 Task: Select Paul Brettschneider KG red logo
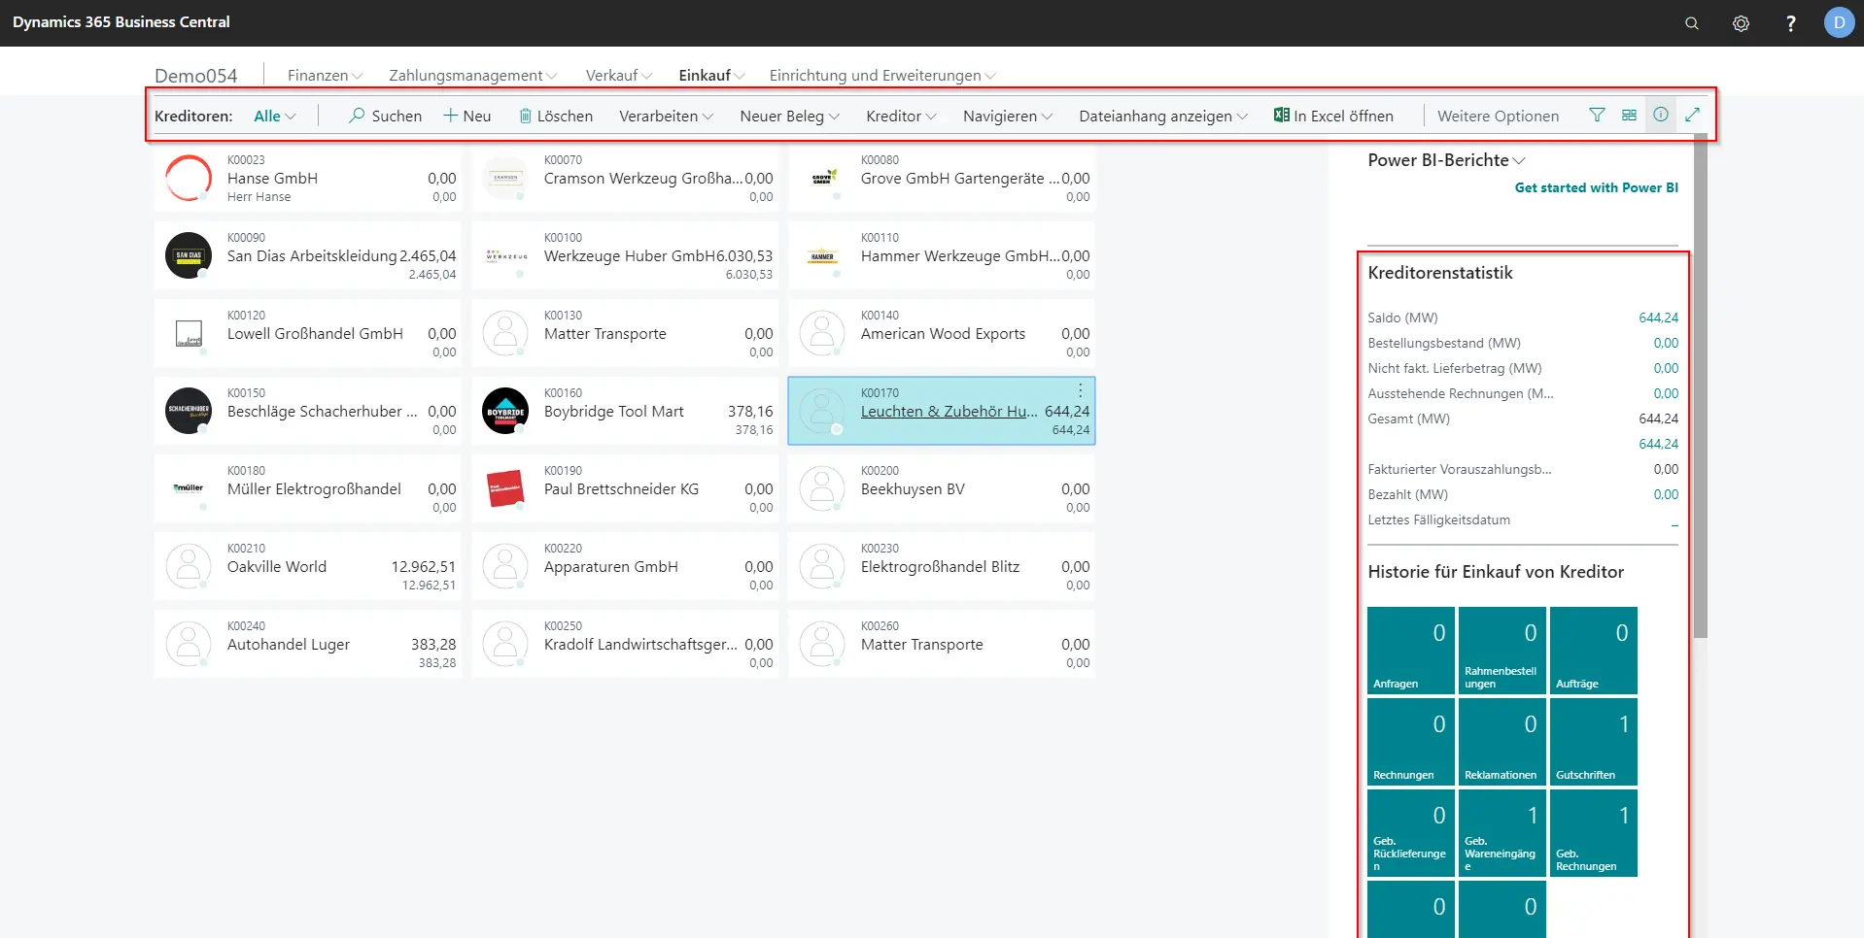(505, 488)
